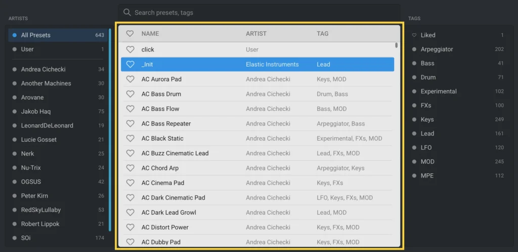Show only Nerk presets
The image size is (518, 252).
coord(58,154)
